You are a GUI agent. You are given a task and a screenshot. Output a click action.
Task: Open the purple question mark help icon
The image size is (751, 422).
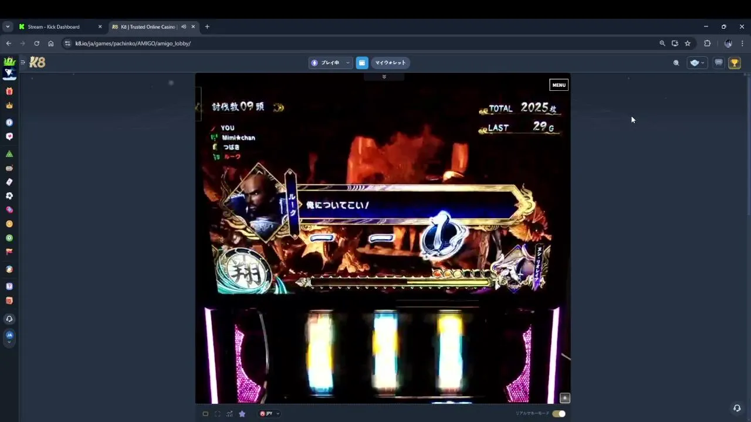click(x=9, y=287)
